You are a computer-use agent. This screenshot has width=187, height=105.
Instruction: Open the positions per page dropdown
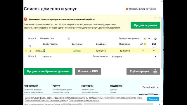(x=146, y=38)
